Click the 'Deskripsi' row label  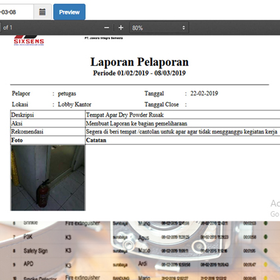tap(23, 115)
